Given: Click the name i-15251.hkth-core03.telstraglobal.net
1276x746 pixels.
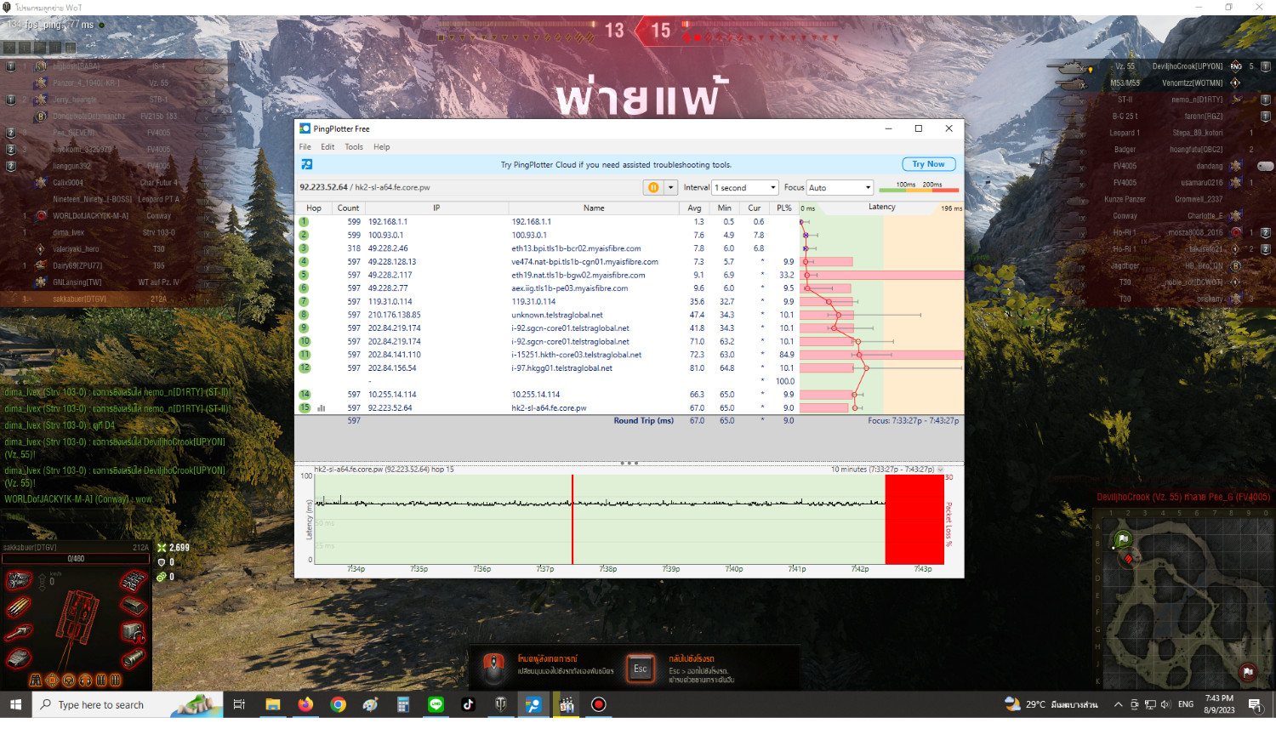Looking at the screenshot, I should coord(576,355).
